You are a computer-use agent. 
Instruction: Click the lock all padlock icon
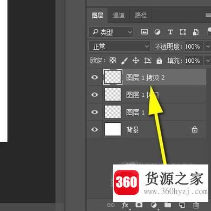point(159,61)
